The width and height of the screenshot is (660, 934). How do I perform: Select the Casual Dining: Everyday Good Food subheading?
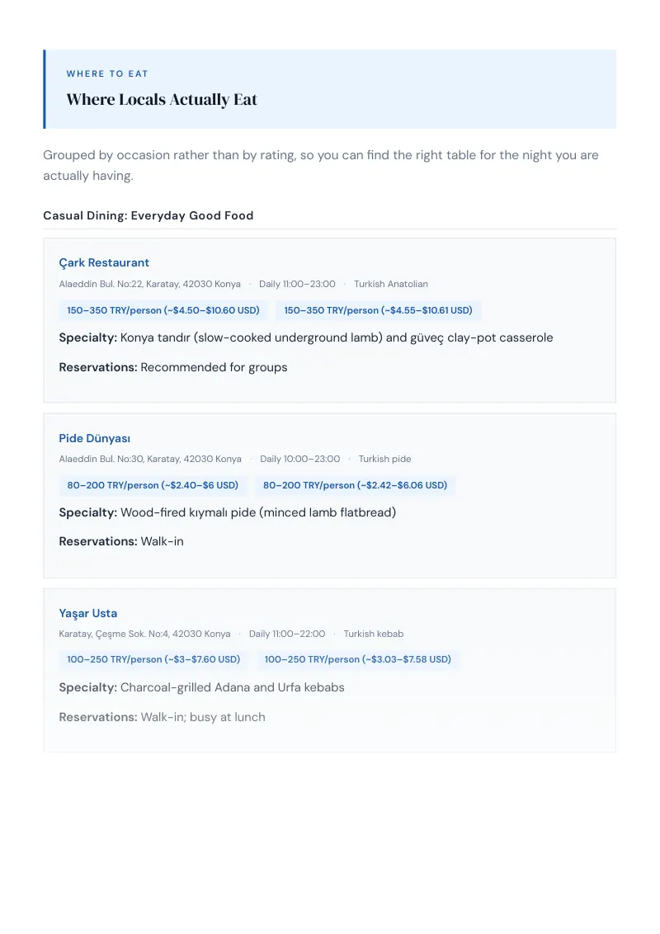148,215
